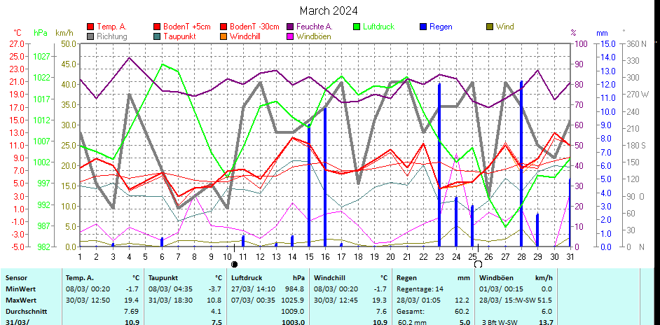Click the Richtung legend label
Image resolution: width=660 pixels, height=325 pixels.
[x=112, y=36]
